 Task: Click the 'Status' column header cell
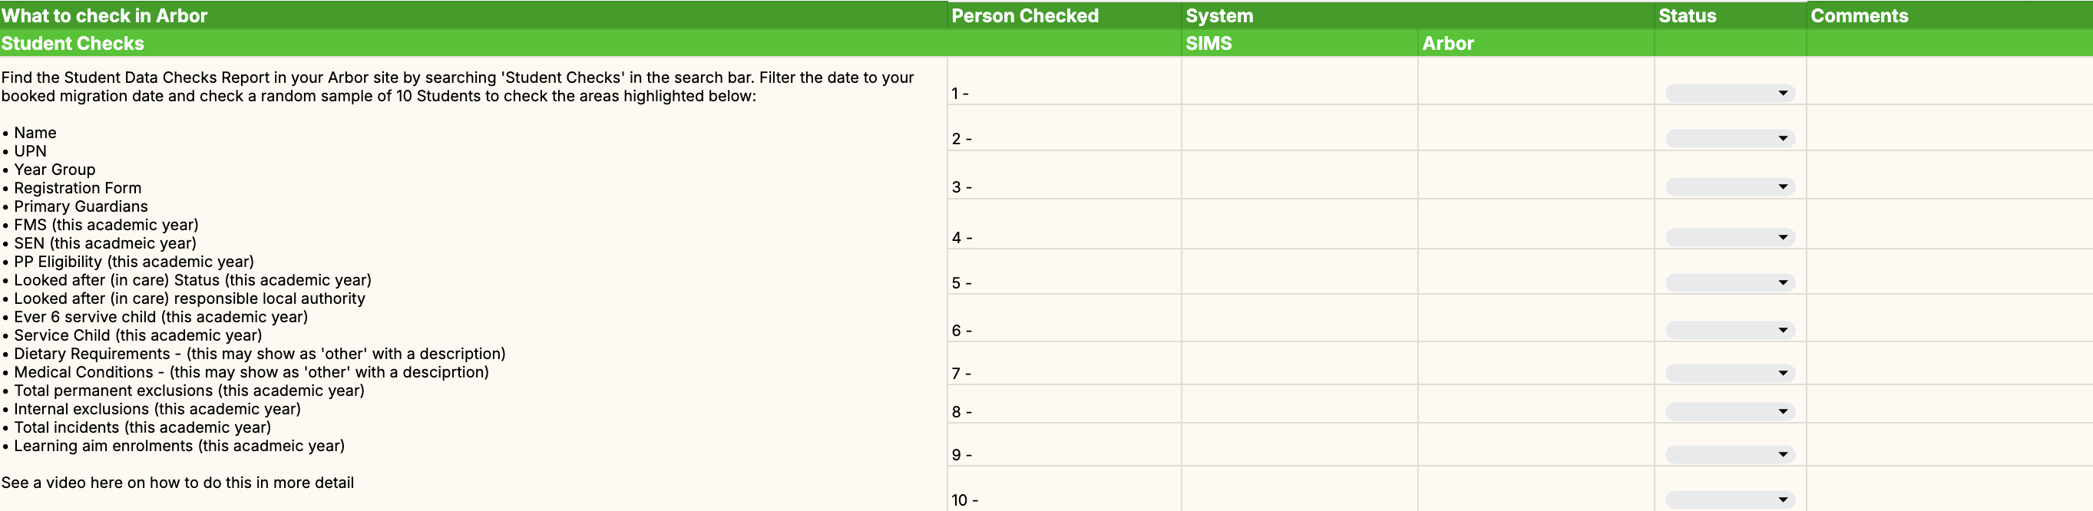coord(1687,15)
